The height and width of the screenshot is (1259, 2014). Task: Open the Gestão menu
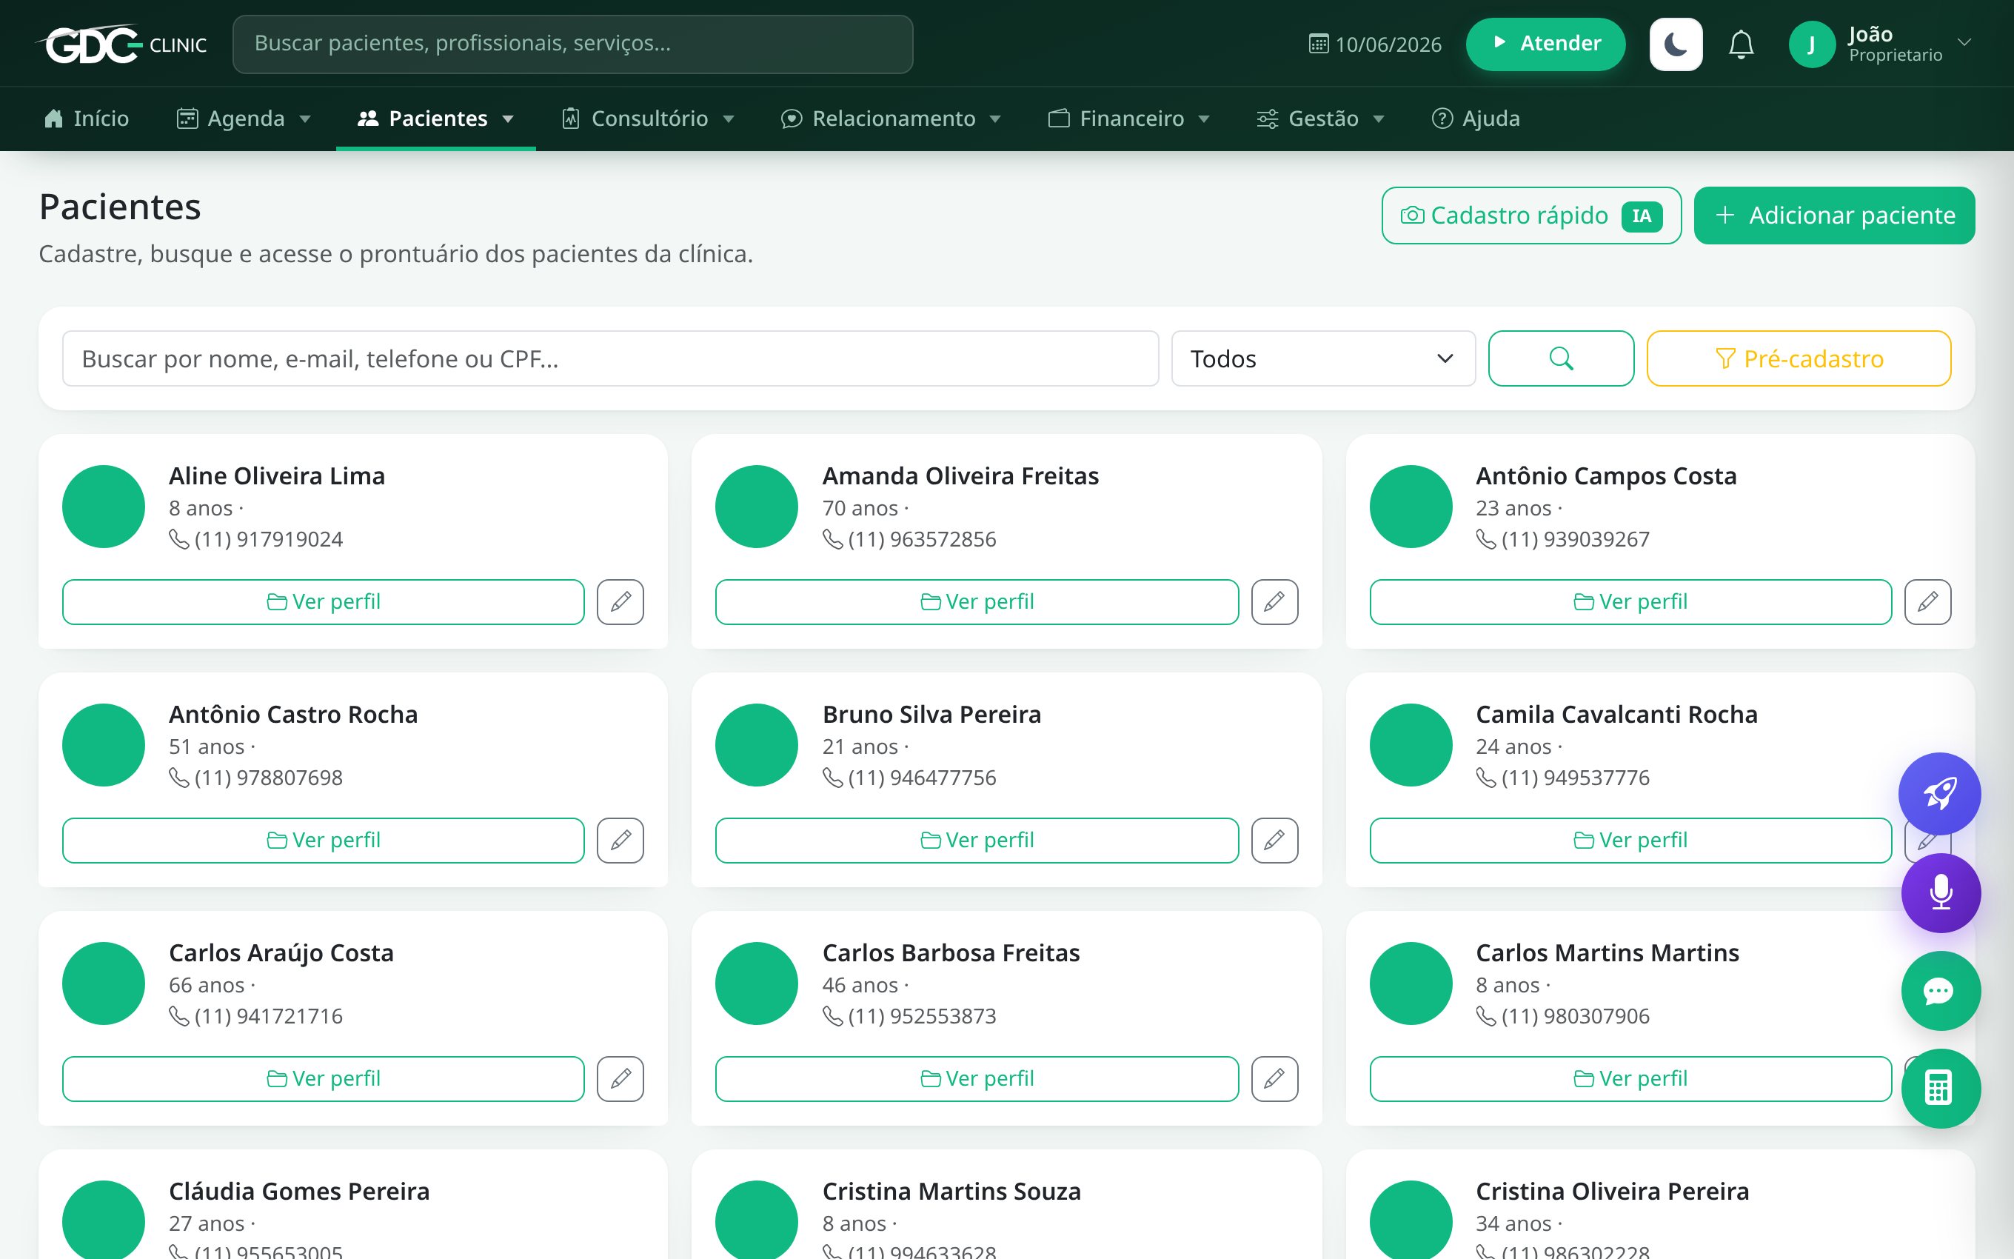point(1320,118)
